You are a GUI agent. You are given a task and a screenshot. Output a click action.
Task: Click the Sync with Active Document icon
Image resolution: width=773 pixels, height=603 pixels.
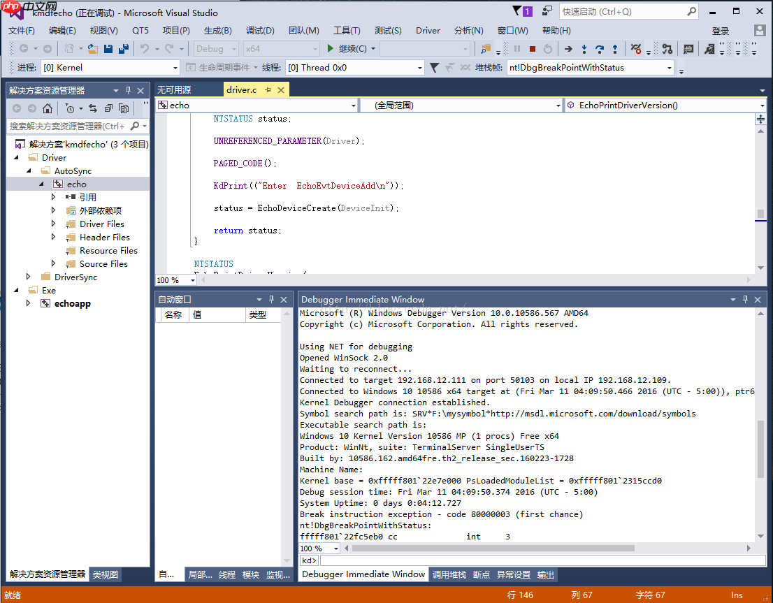tap(94, 109)
